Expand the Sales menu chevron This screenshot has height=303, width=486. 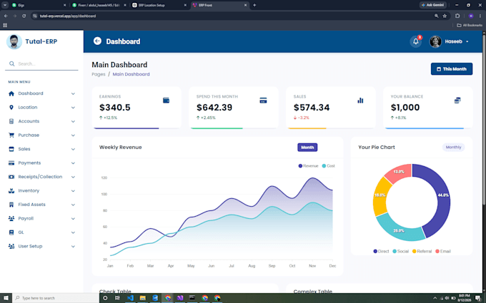click(73, 149)
